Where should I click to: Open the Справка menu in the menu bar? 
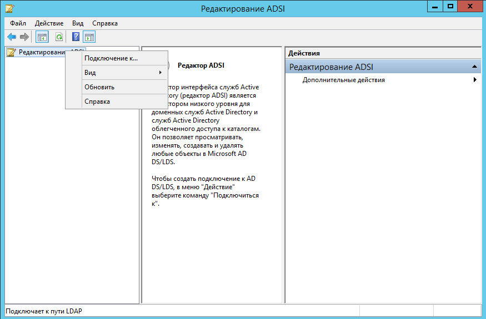(x=105, y=23)
